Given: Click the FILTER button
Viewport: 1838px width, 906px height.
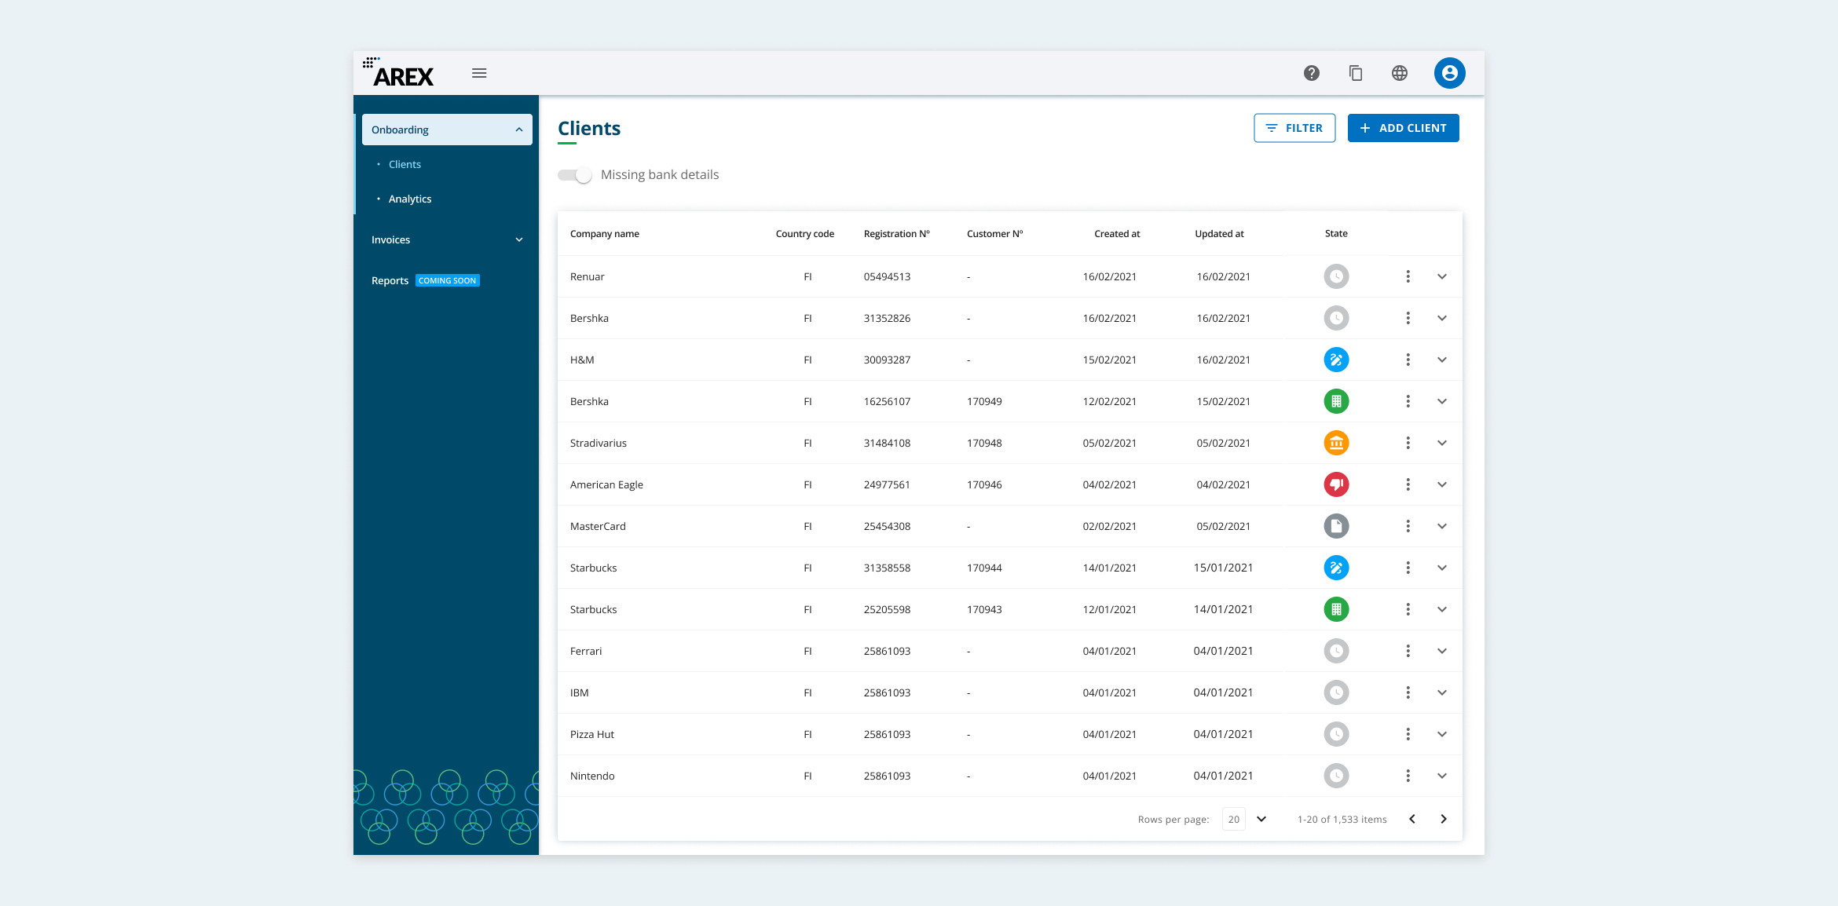Looking at the screenshot, I should [1294, 128].
